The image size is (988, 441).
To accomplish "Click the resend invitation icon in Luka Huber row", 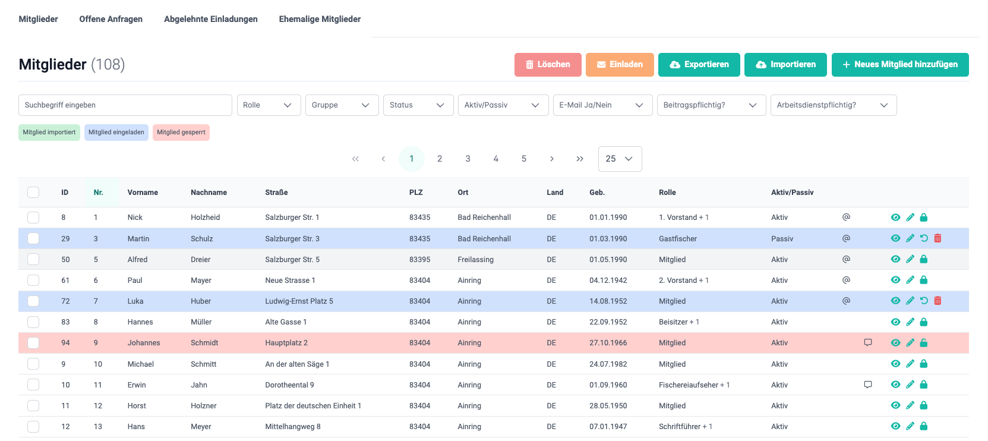I will (924, 301).
